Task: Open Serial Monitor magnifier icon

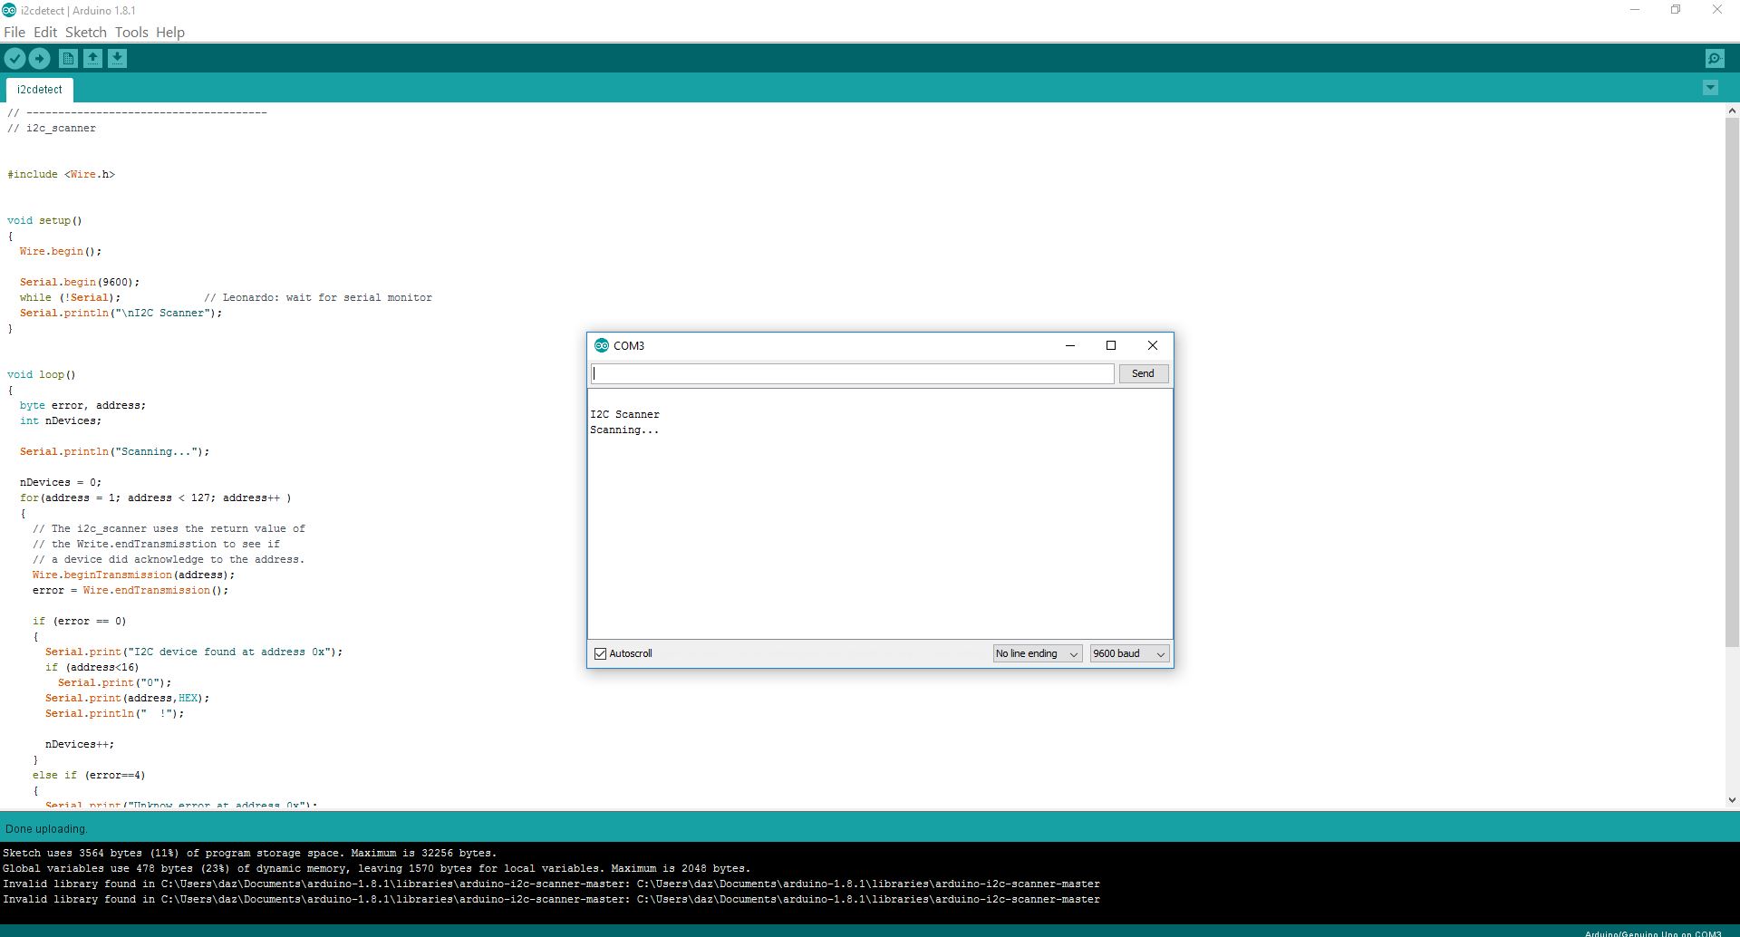Action: 1715,59
